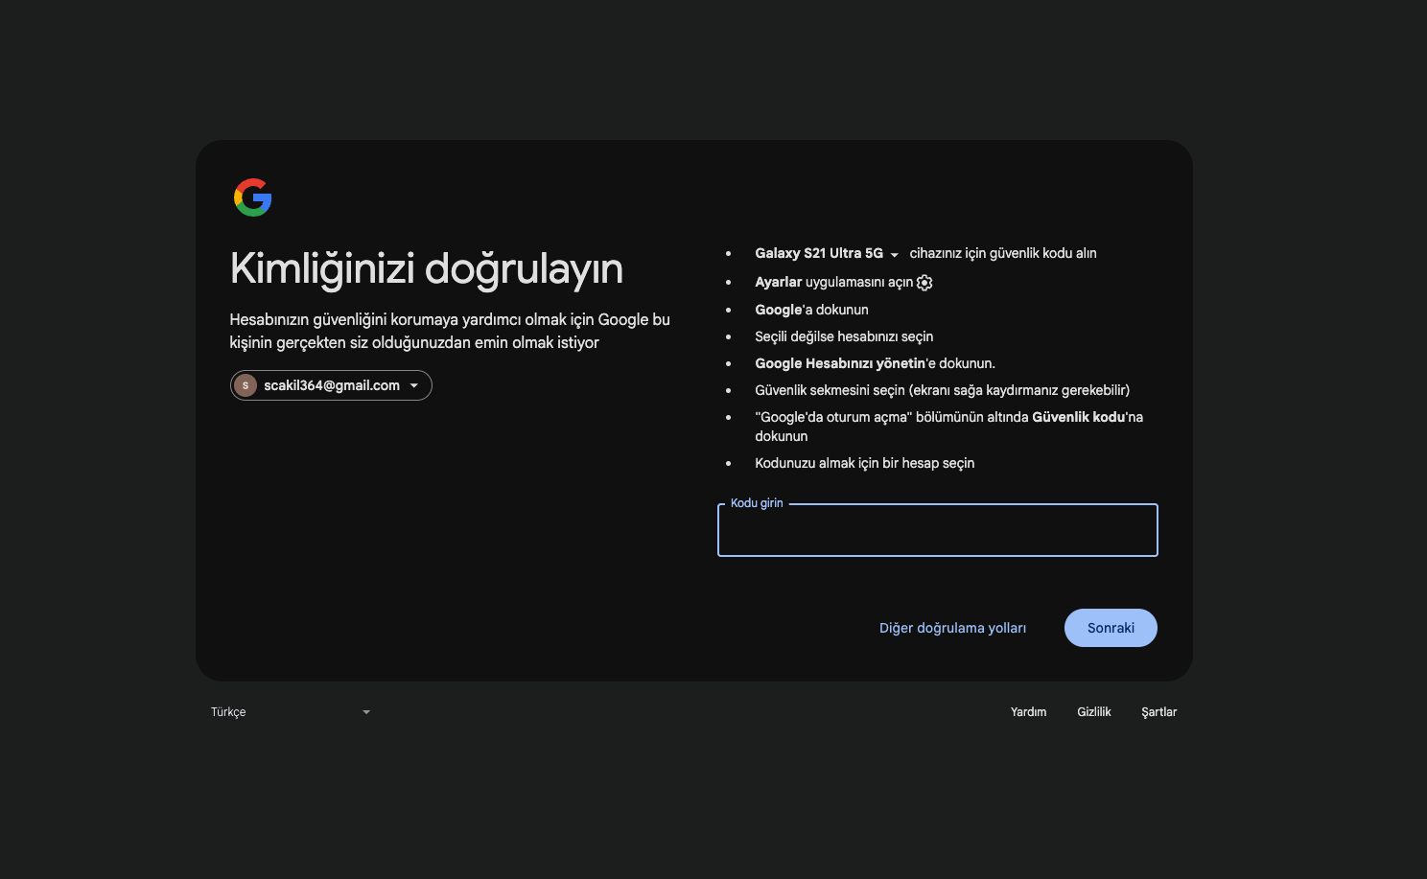Click the Kimliğinizi doğrulayın heading
This screenshot has height=879, width=1427.
click(427, 269)
